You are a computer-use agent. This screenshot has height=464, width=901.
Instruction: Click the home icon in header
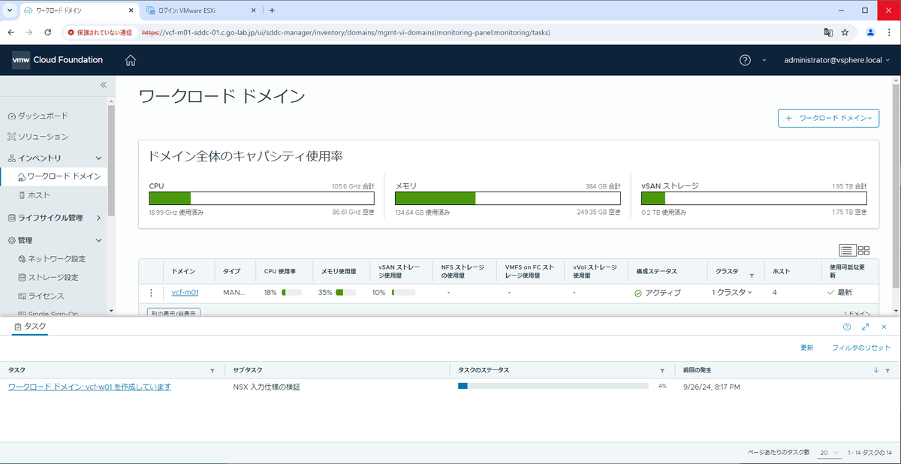tap(131, 60)
